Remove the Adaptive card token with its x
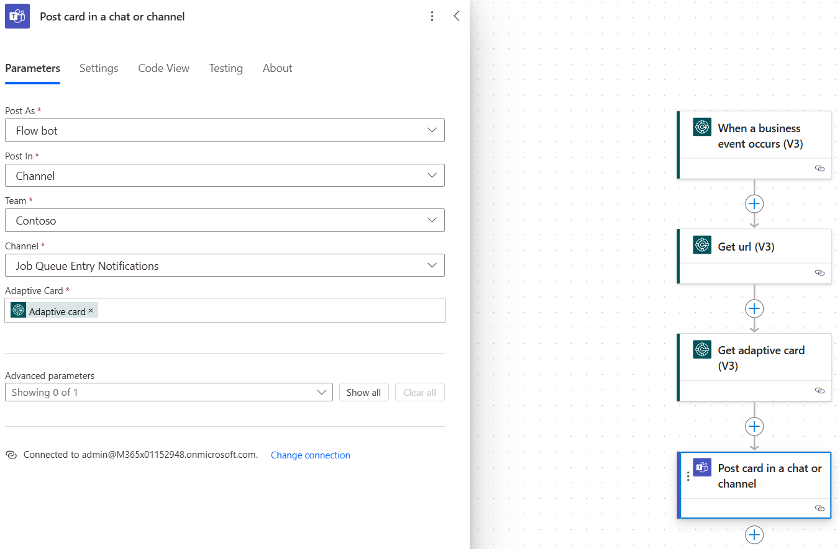This screenshot has height=549, width=840. coord(91,311)
